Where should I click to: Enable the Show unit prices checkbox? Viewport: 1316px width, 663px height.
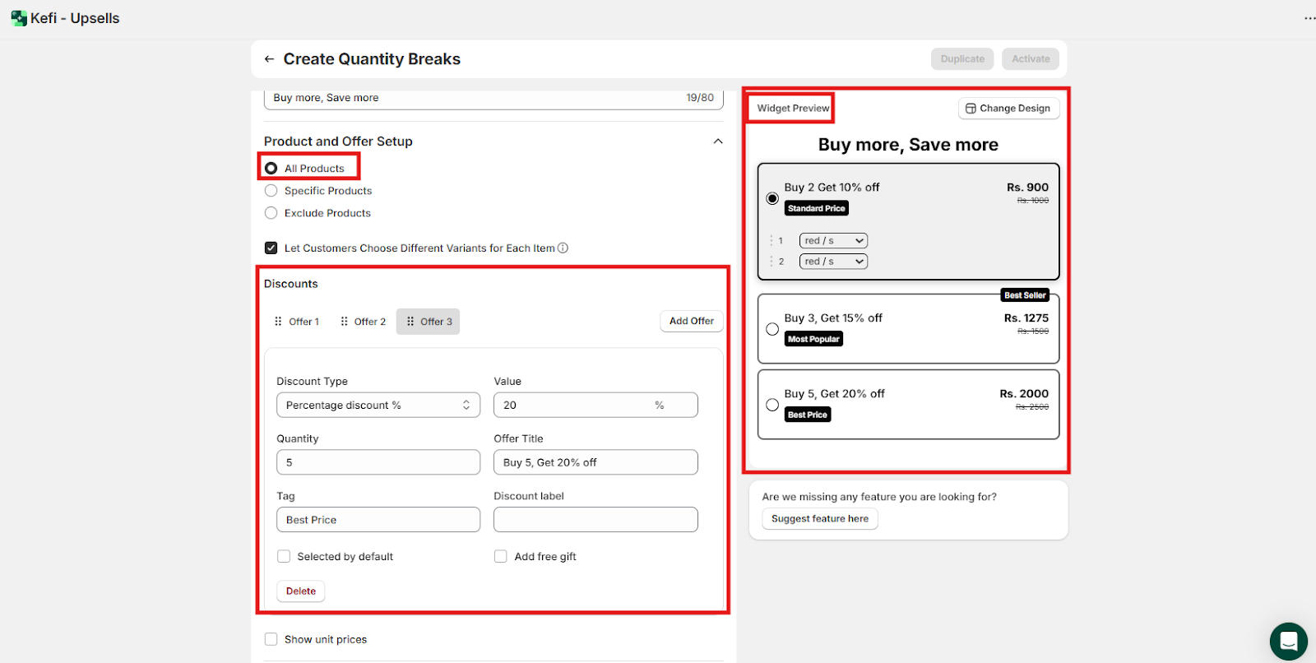point(271,639)
